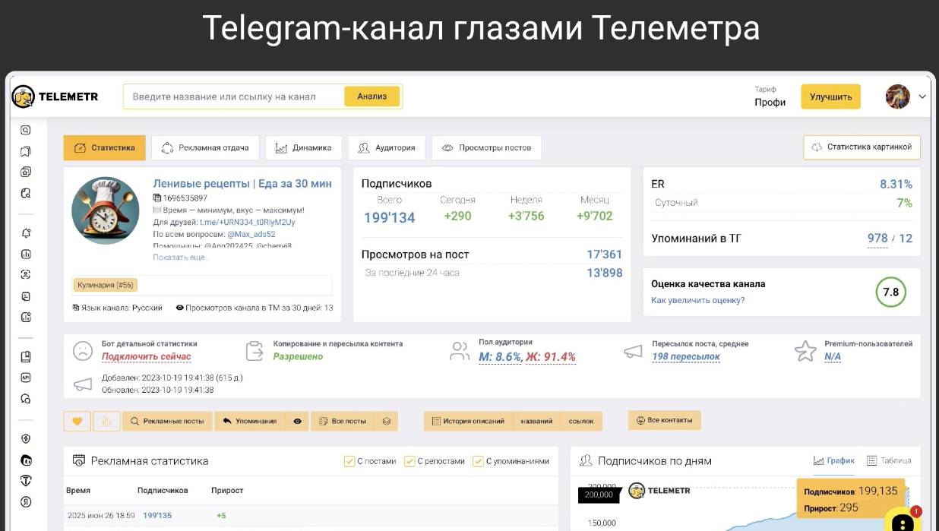Expand the profile avatar dropdown arrow
The height and width of the screenshot is (531, 939).
[922, 96]
